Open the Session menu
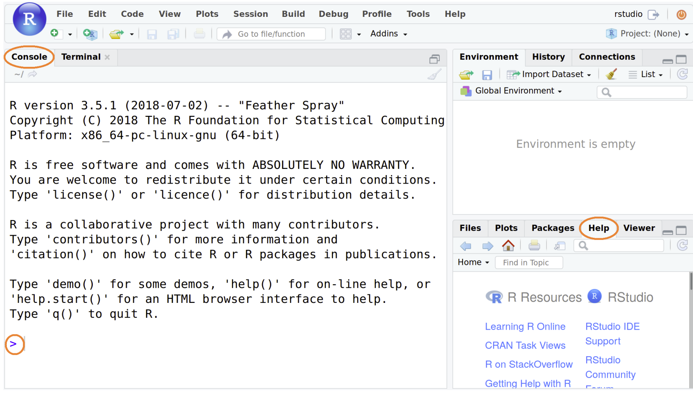The image size is (693, 393). pyautogui.click(x=251, y=14)
